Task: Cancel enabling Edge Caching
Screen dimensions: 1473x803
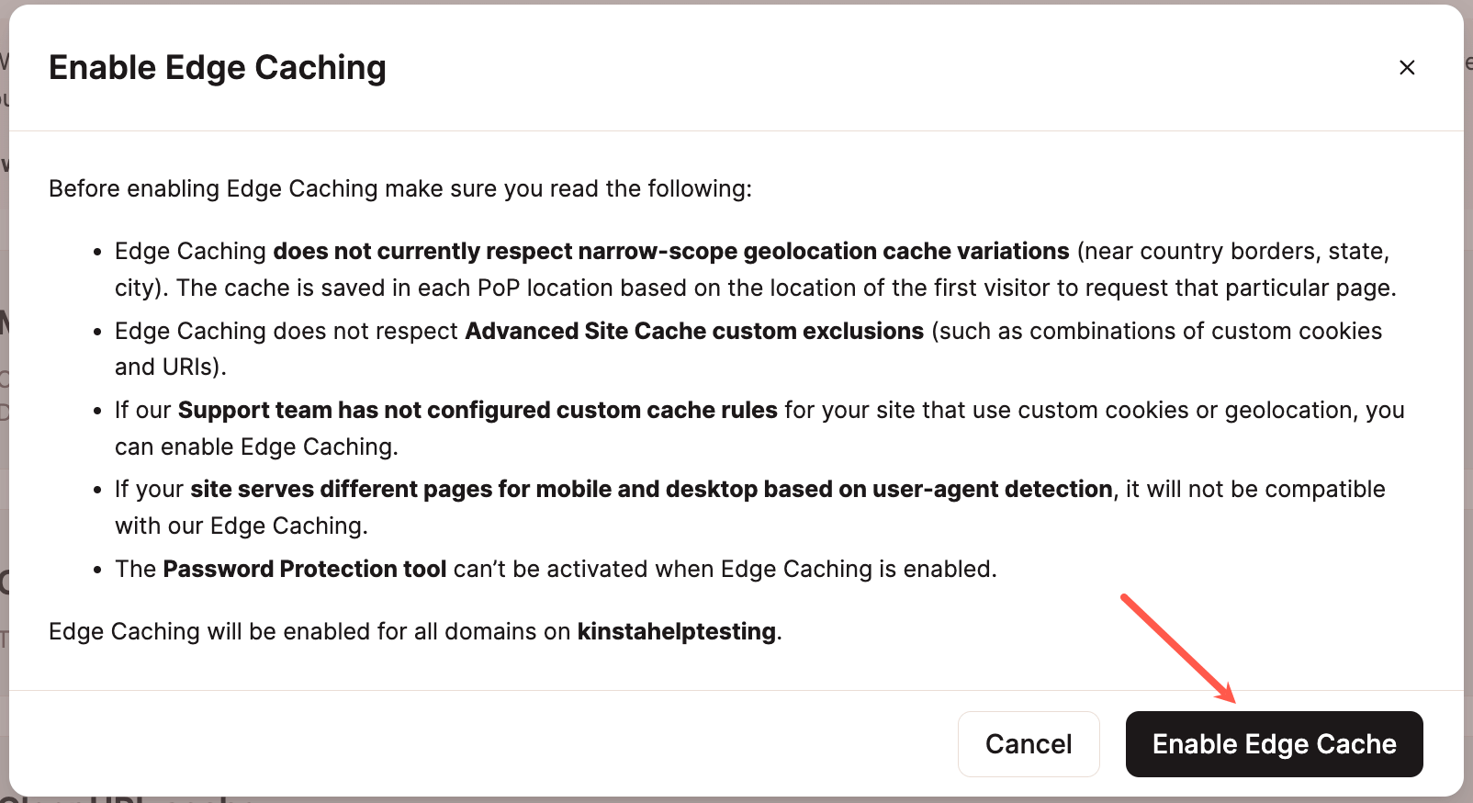Action: [x=1029, y=744]
